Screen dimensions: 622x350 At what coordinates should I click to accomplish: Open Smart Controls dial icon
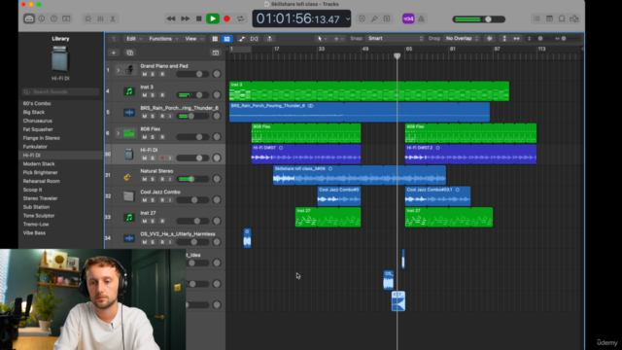(x=87, y=18)
